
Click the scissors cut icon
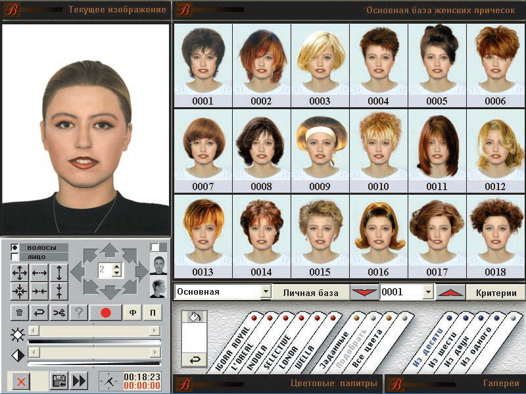[x=59, y=313]
